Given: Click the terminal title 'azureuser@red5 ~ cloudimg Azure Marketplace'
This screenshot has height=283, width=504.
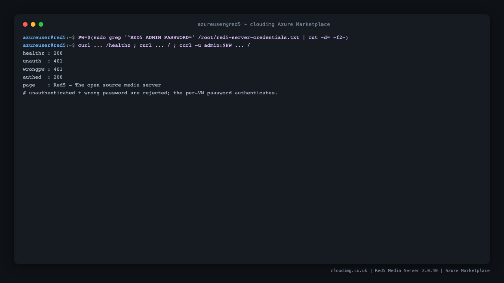Looking at the screenshot, I should tap(264, 24).
